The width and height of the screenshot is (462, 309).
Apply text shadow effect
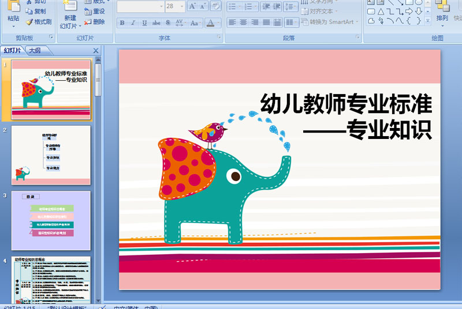coord(167,22)
